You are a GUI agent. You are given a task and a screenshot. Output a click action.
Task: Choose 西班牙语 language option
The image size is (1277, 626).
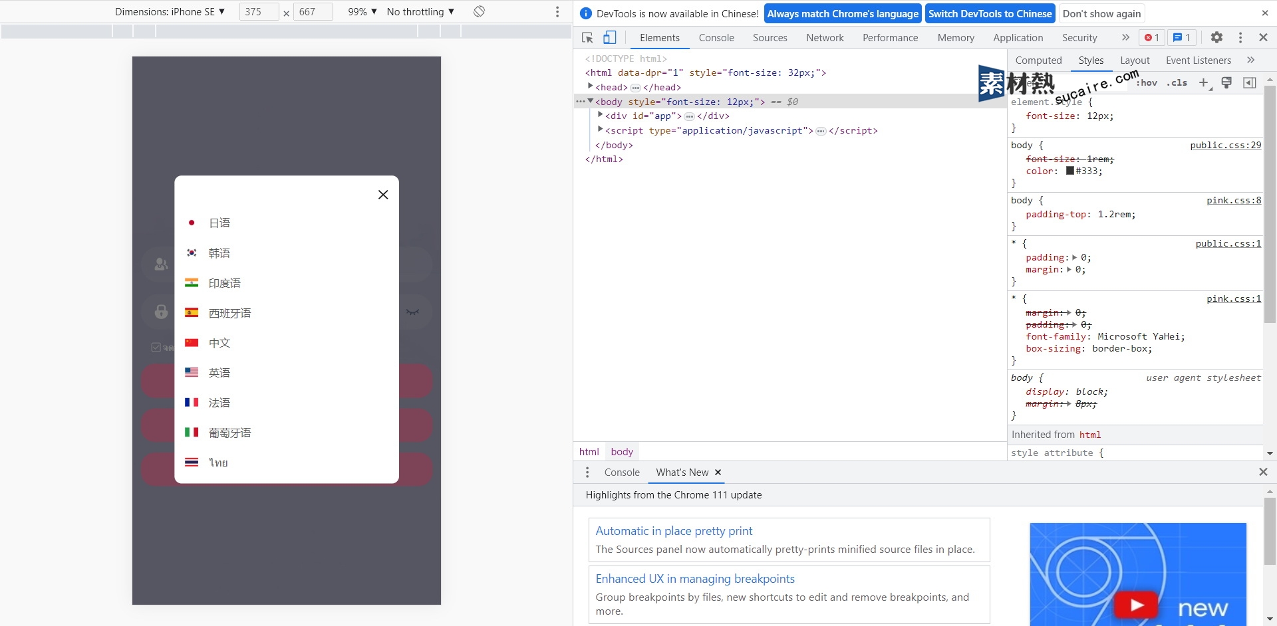tap(230, 312)
